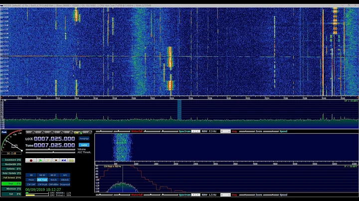The image size is (359, 201).
Task: Toggle the CW Peak filter
Action: pyautogui.click(x=42, y=184)
